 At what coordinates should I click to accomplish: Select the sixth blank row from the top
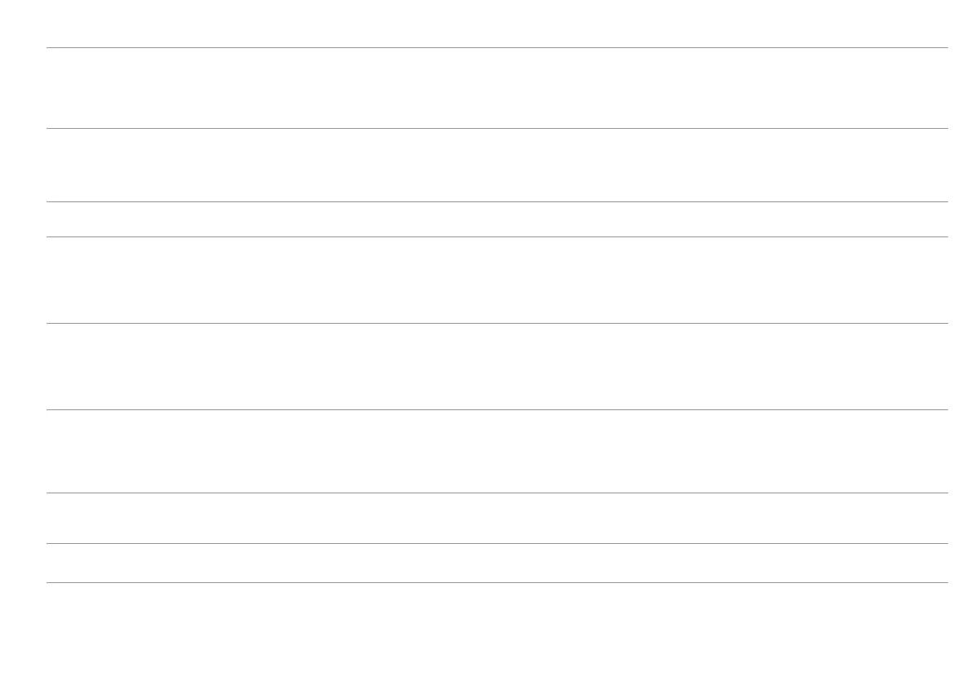tap(497, 451)
